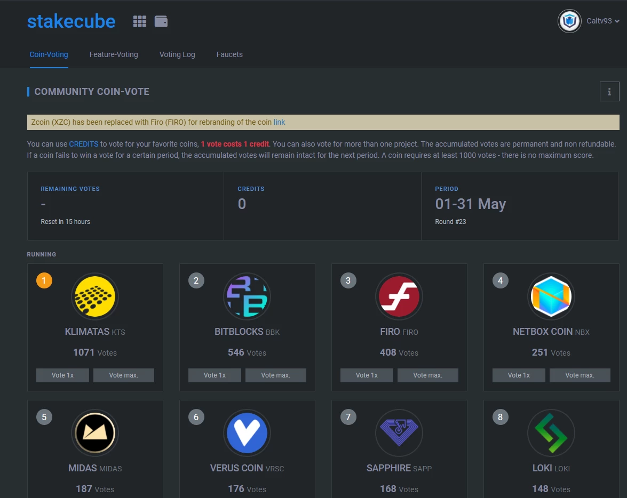627x498 pixels.
Task: Click rank badge 6 on Verus Coin
Action: [196, 417]
